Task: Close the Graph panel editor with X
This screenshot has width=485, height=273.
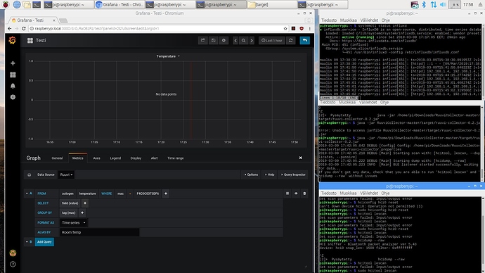Action: point(300,158)
